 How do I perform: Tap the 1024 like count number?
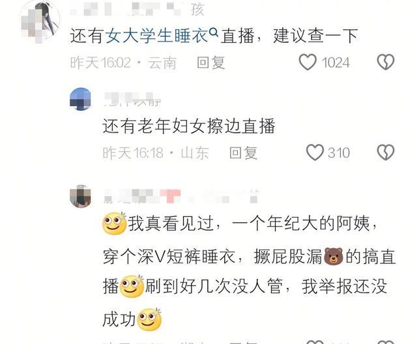coord(336,63)
